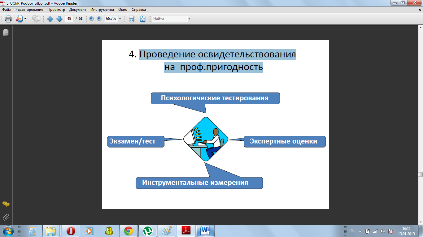This screenshot has width=423, height=237.
Task: Open the Найти search options dropdown arrow
Action: coord(189,19)
